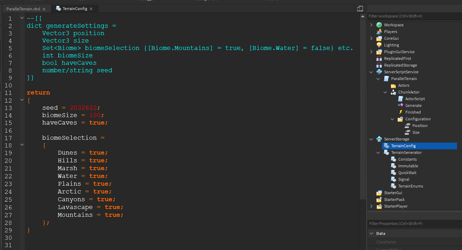
Task: Select the Players service icon
Action: tap(379, 32)
